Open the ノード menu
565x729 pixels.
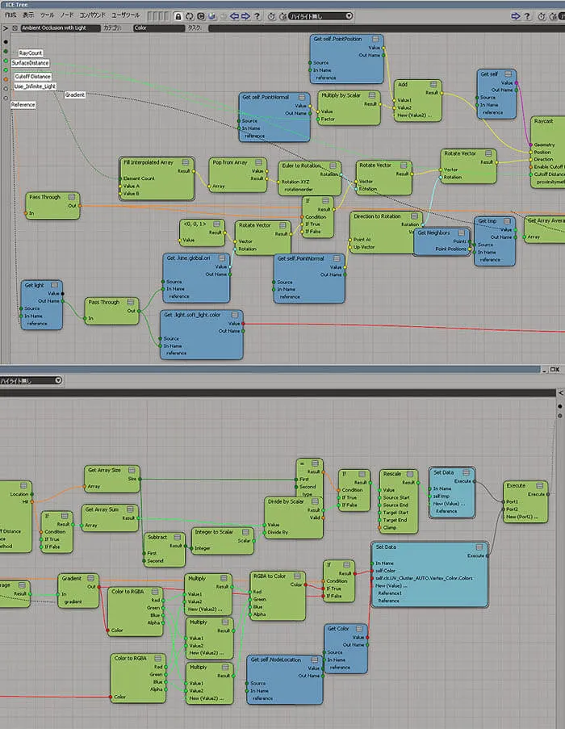(x=66, y=15)
